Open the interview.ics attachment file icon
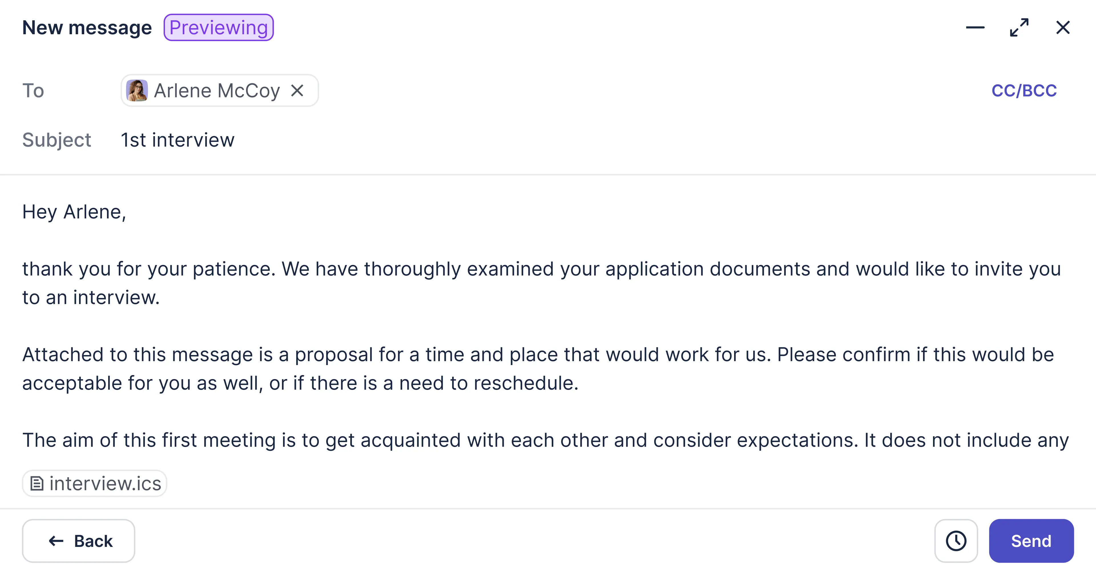The height and width of the screenshot is (574, 1096). tap(37, 483)
